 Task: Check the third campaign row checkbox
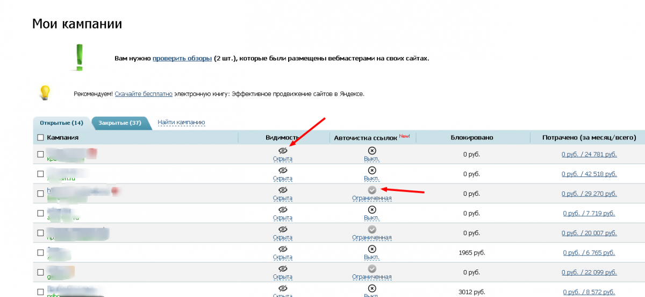click(x=40, y=193)
